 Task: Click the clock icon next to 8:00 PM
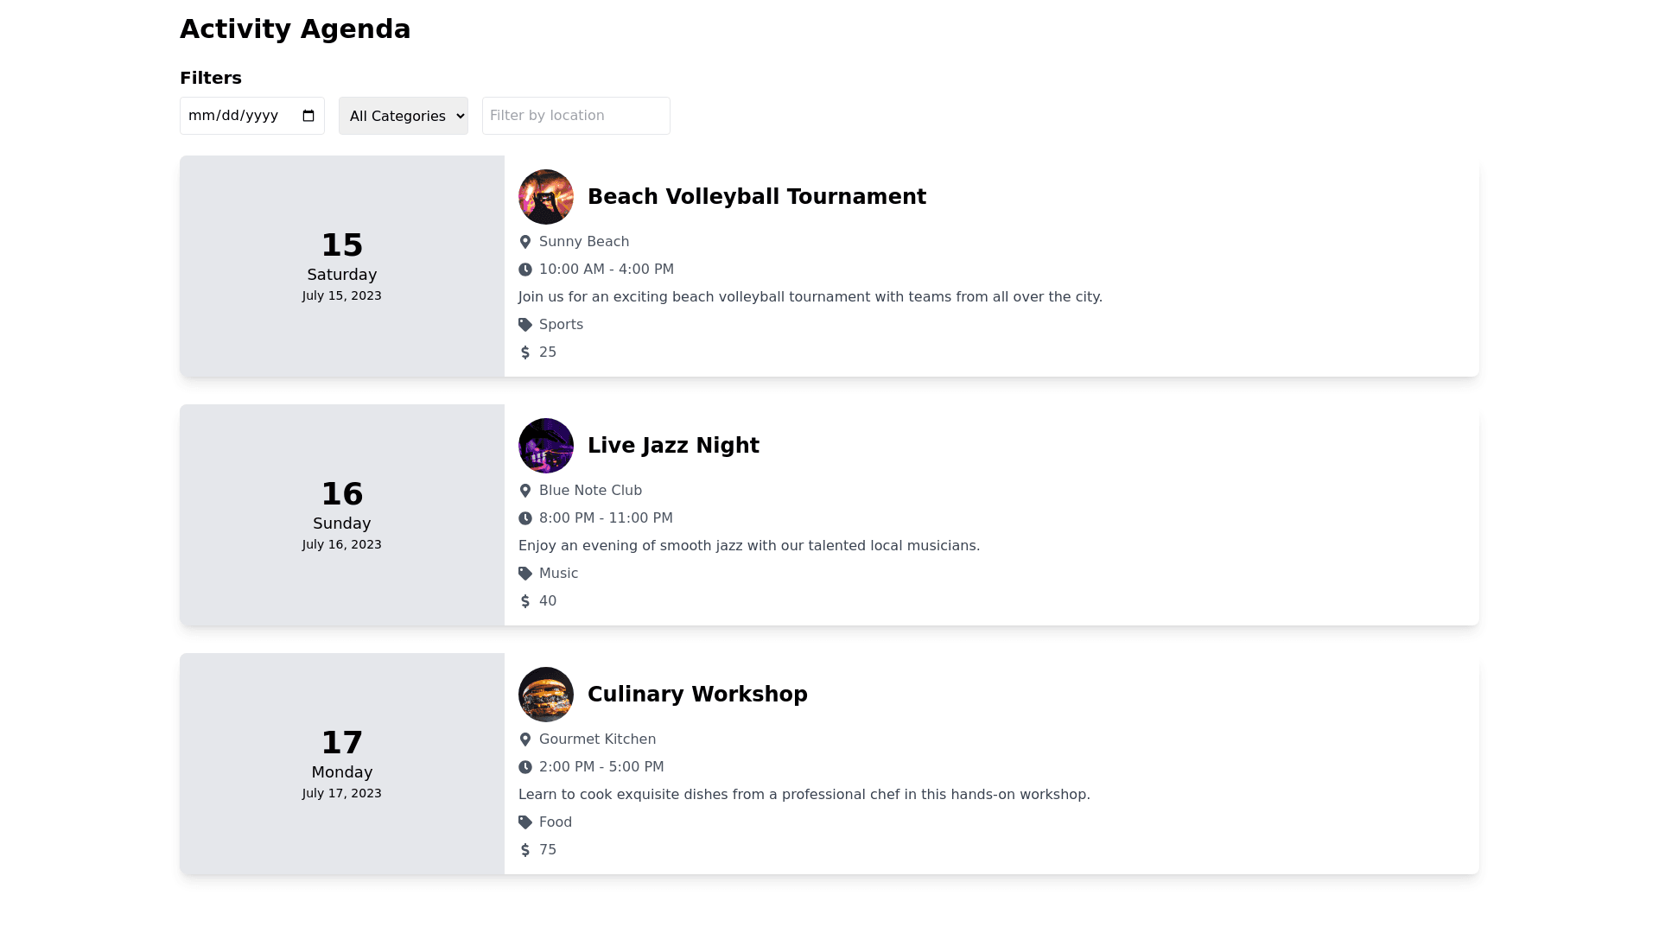[525, 518]
